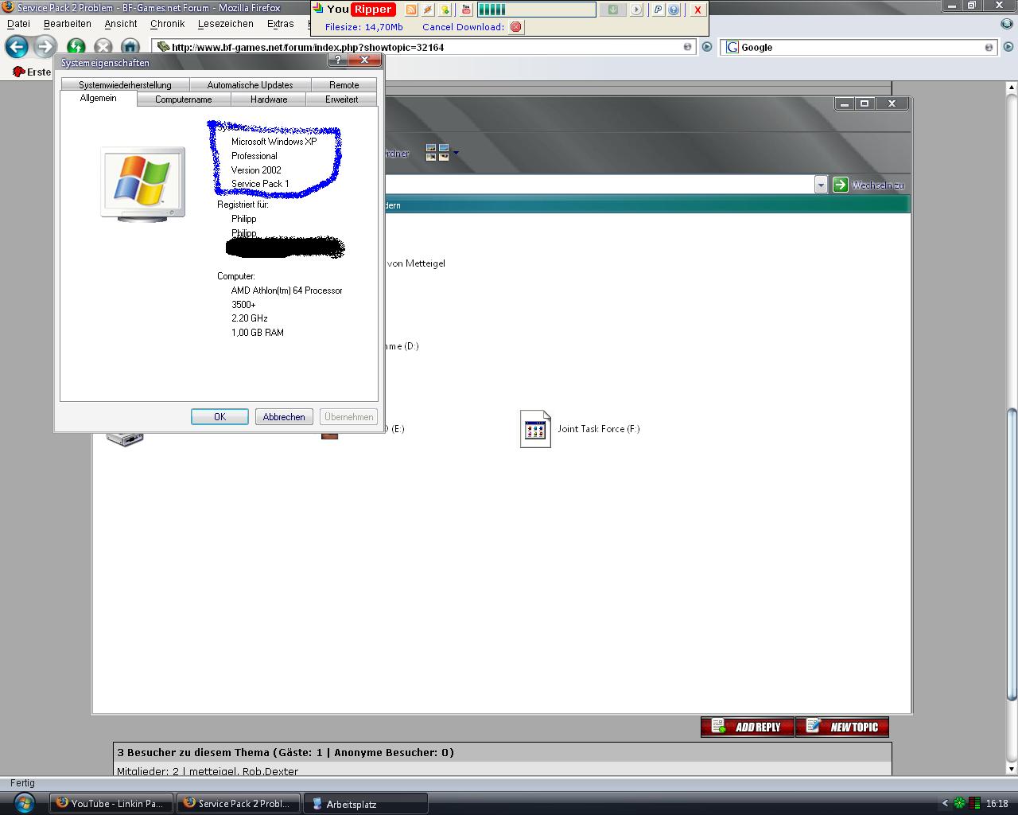
Task: Click the ADD REPLY button
Action: coord(748,727)
